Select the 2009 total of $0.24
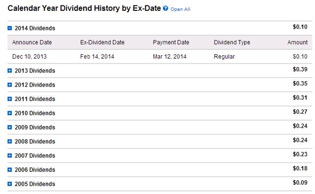Viewport: 315px width, 194px height. [300, 126]
